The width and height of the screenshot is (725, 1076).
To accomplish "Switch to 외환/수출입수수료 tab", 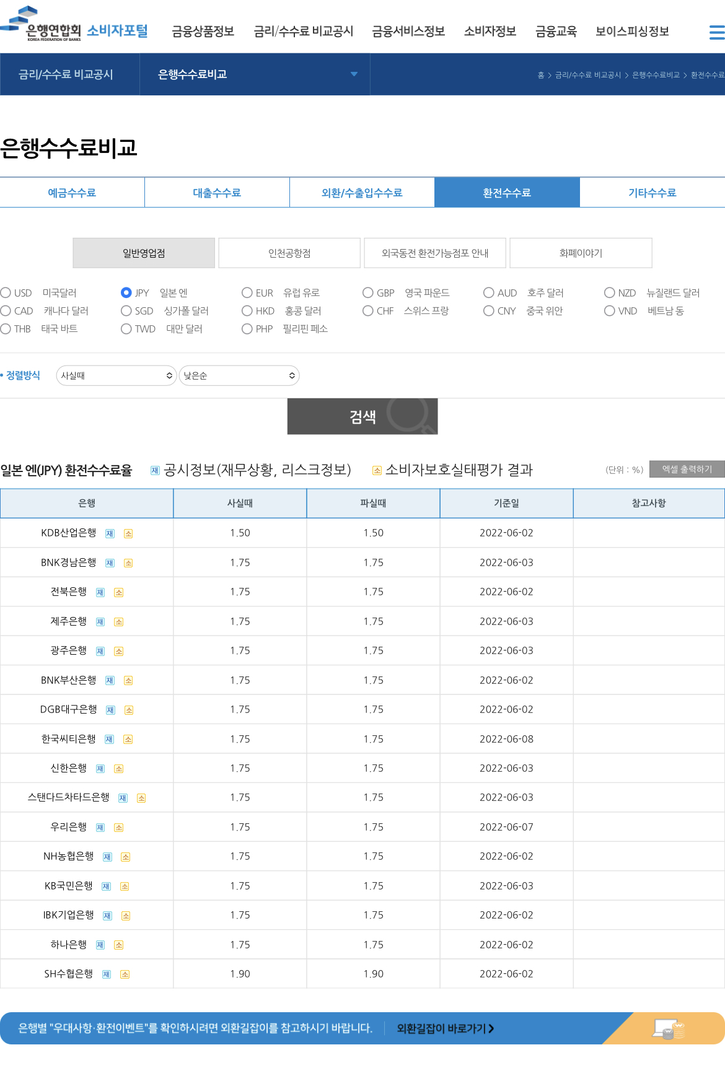I will tap(362, 193).
